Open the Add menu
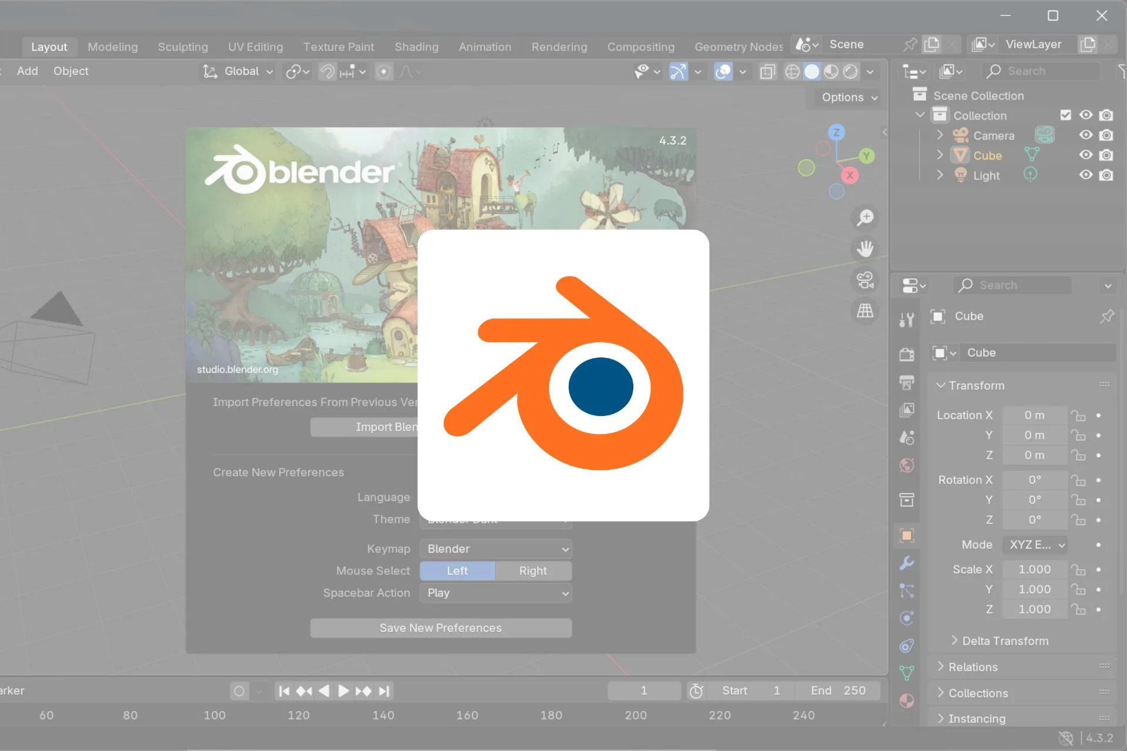 coord(28,71)
